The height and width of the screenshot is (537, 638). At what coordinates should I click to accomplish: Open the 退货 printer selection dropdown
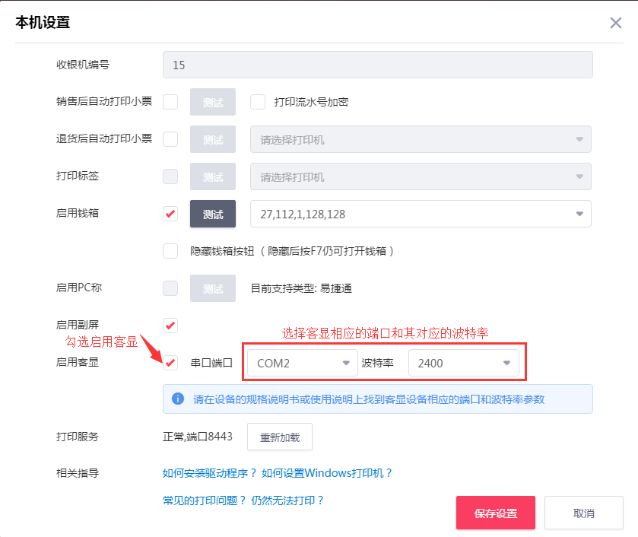[421, 139]
